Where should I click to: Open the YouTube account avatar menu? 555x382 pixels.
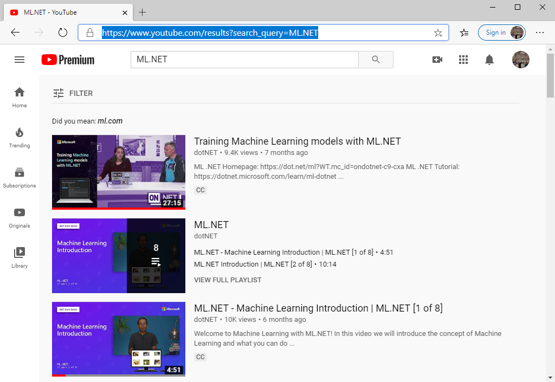(521, 60)
